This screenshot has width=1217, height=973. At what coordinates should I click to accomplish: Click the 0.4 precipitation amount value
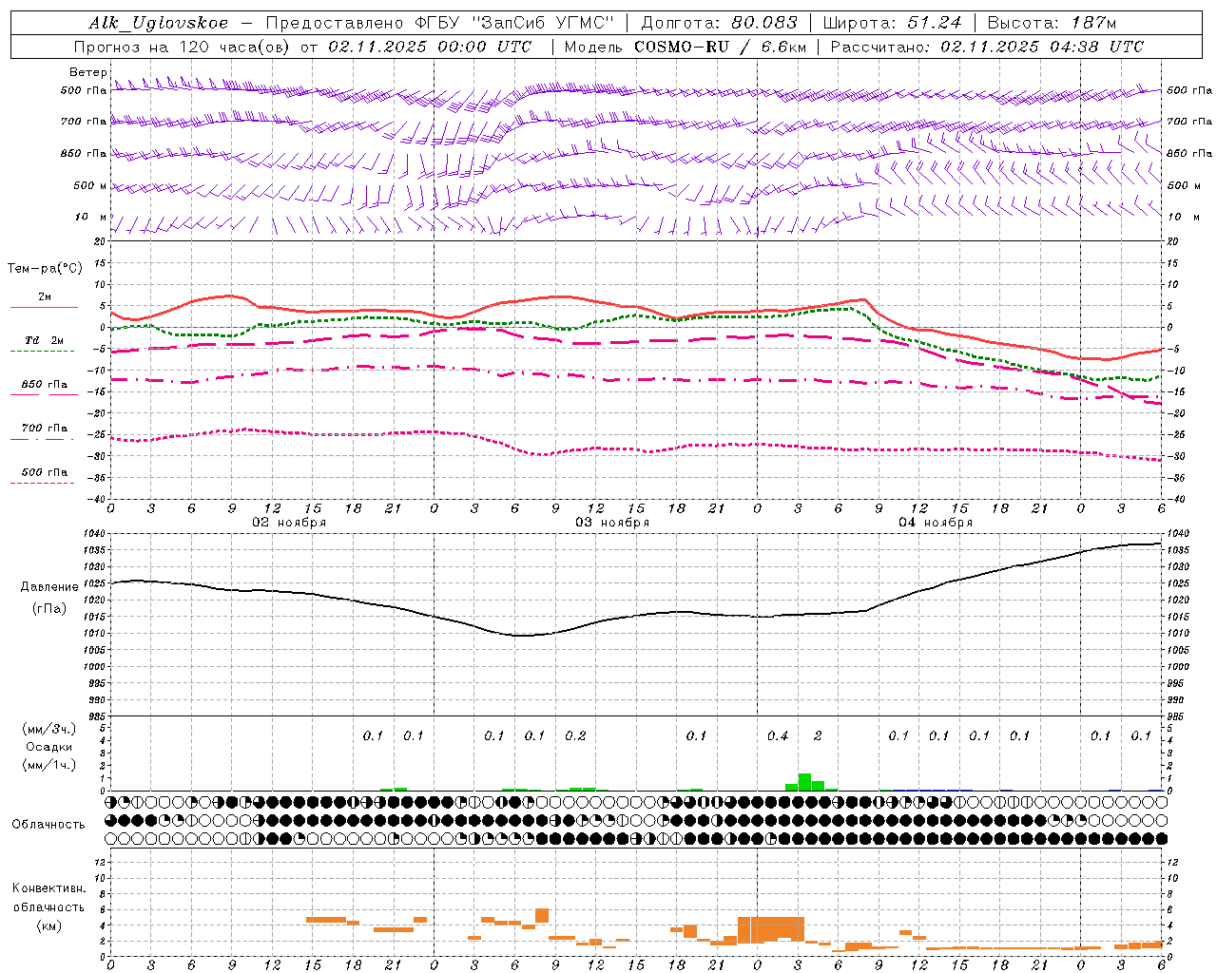[778, 735]
